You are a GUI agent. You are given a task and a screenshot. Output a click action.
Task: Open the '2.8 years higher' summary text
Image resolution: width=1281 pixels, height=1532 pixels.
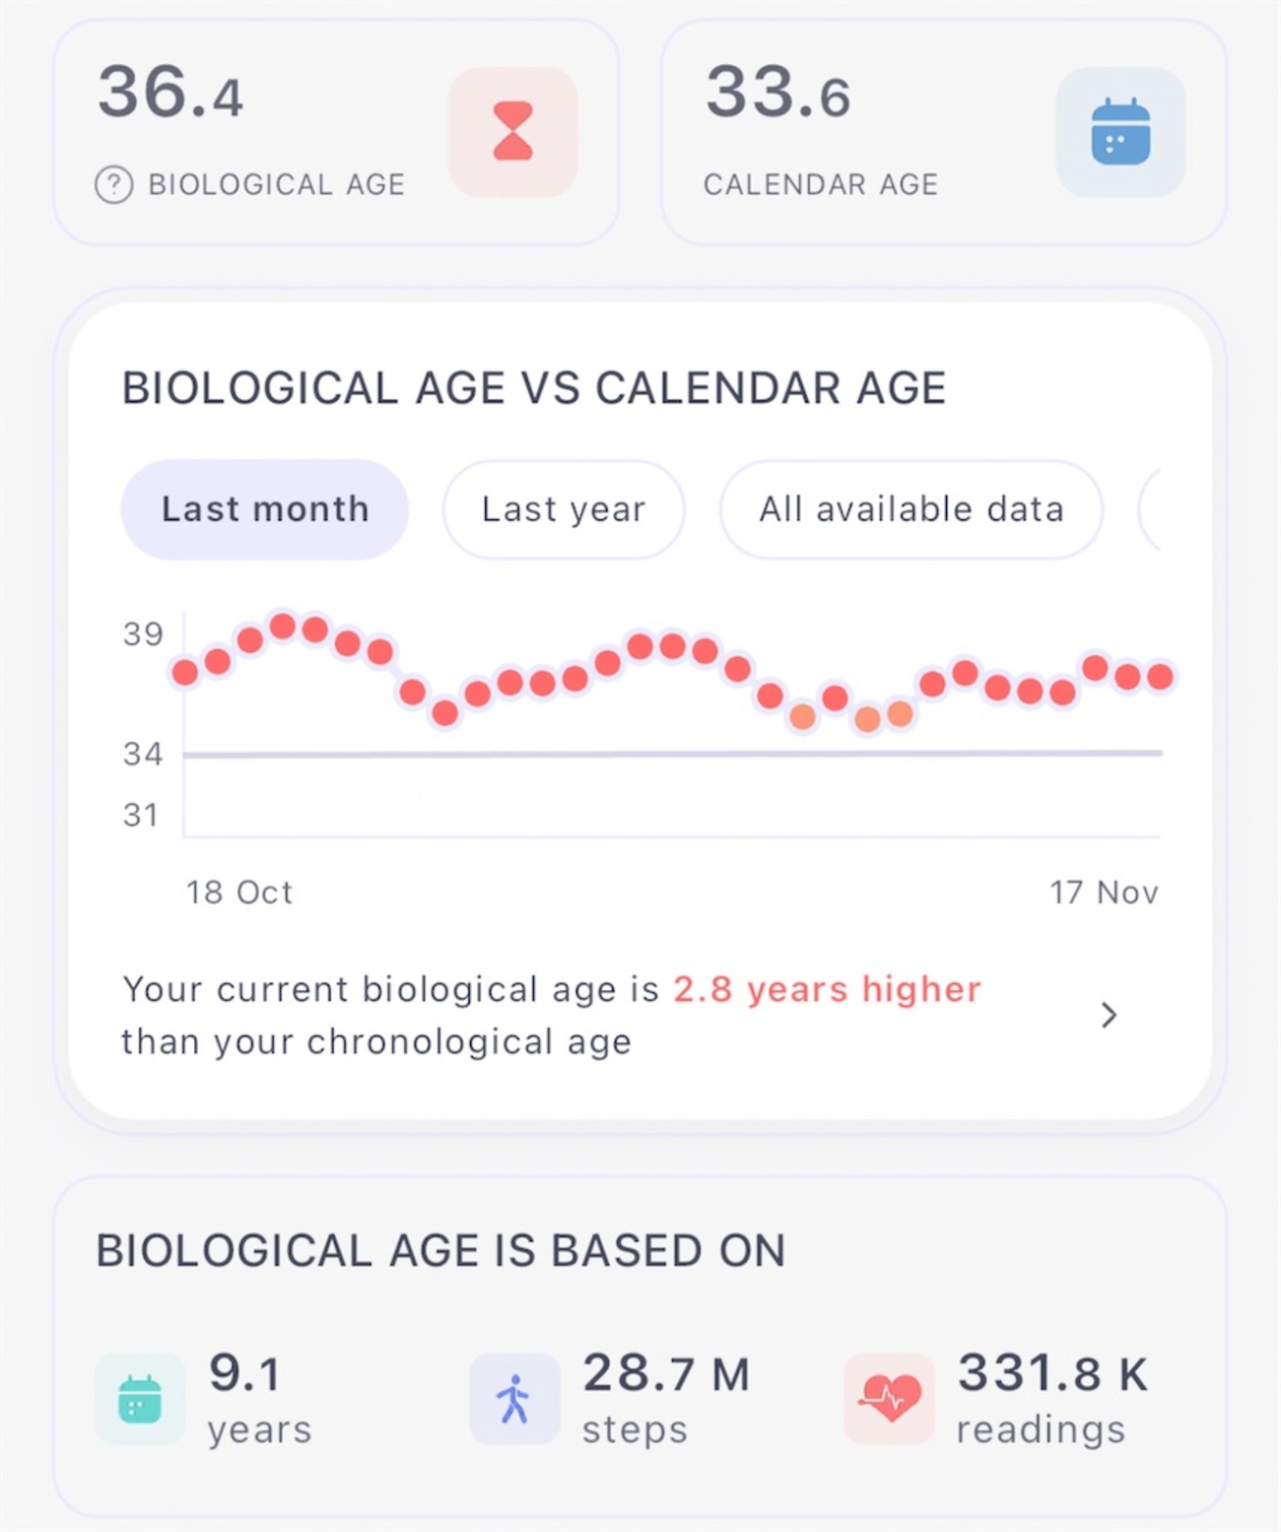(826, 989)
